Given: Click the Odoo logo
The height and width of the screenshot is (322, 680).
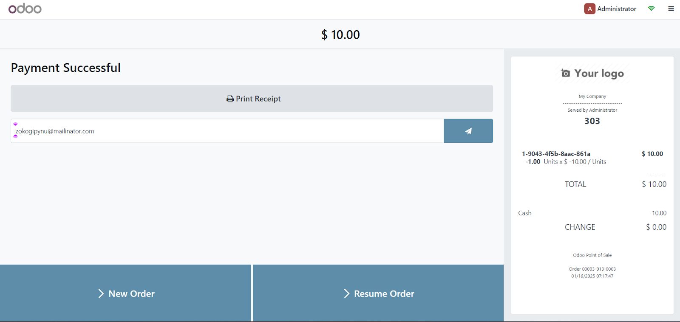Looking at the screenshot, I should tap(25, 8).
